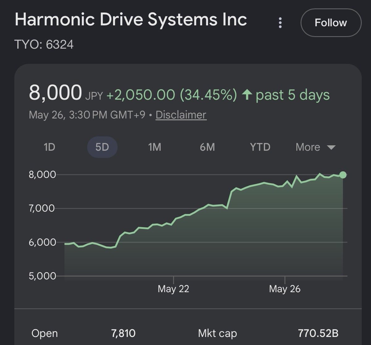371x345 pixels.
Task: Click the 5,000 y-axis label
Action: 42,276
